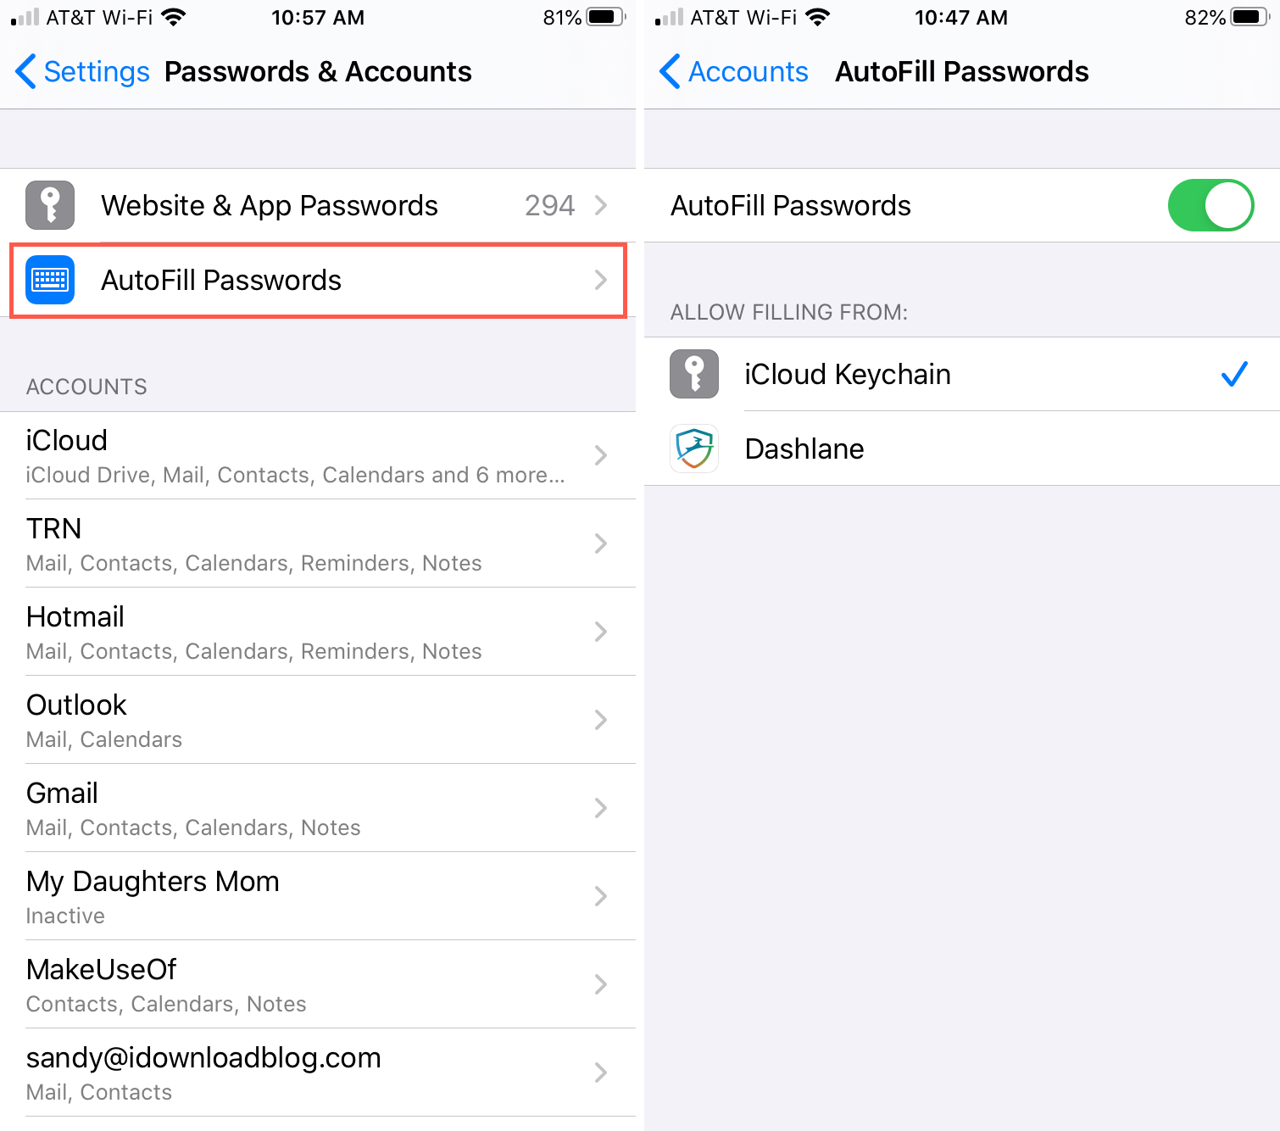Viewport: 1280px width, 1131px height.
Task: Tap the iCloud Keychain key icon
Action: pos(694,374)
